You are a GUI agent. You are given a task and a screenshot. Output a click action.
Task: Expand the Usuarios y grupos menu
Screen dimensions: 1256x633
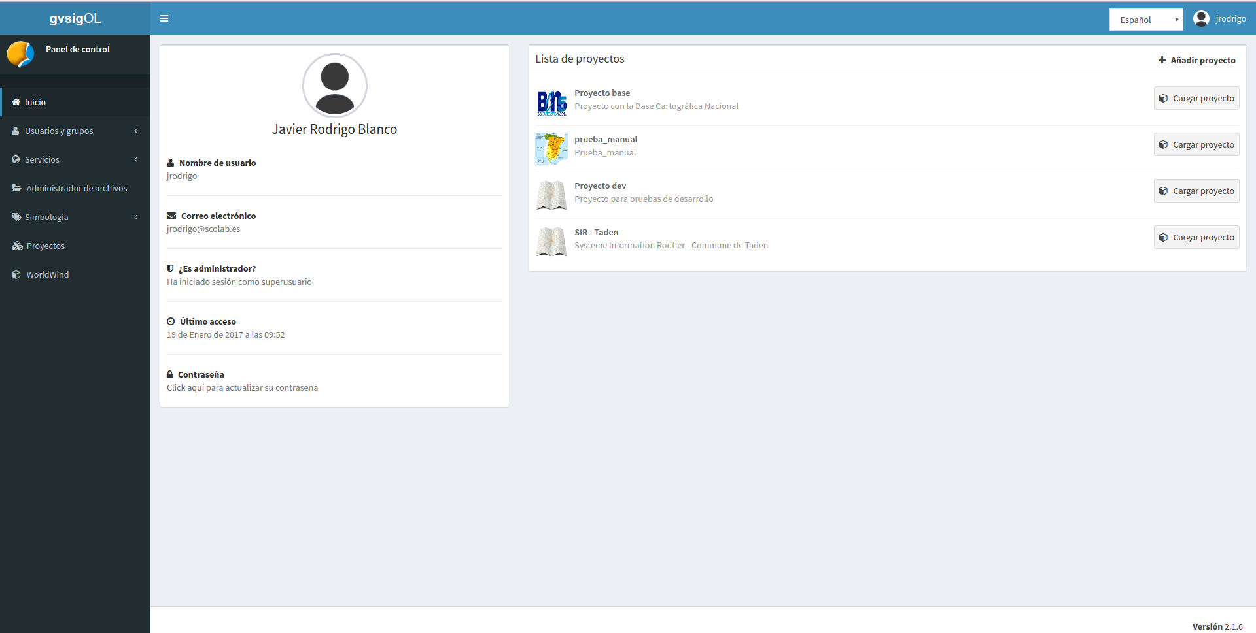point(59,131)
